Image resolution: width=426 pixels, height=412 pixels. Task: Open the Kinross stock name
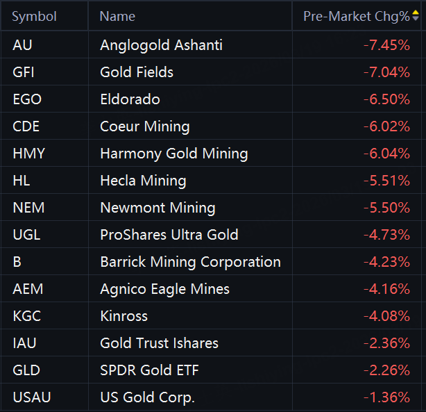(123, 316)
